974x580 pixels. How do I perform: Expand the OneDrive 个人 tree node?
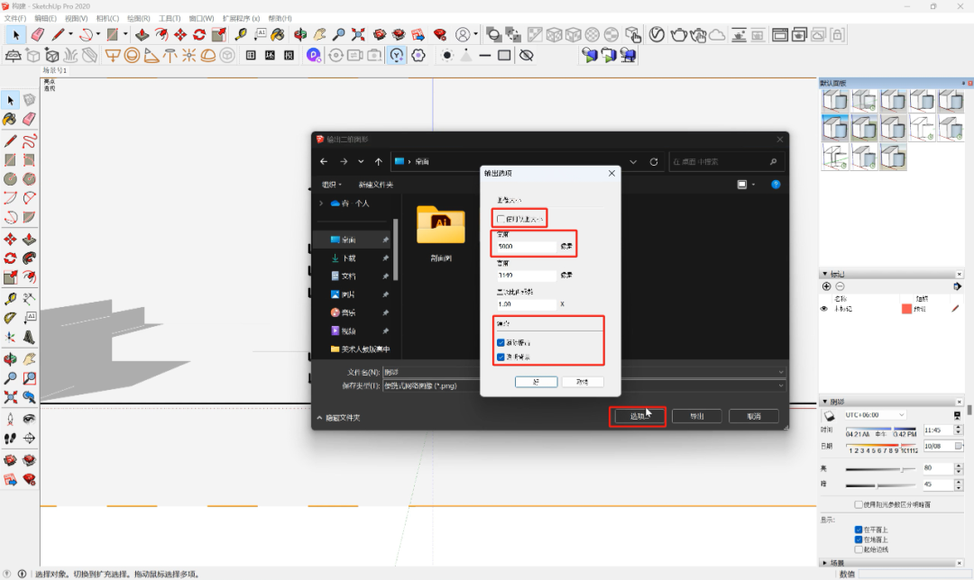pyautogui.click(x=320, y=204)
